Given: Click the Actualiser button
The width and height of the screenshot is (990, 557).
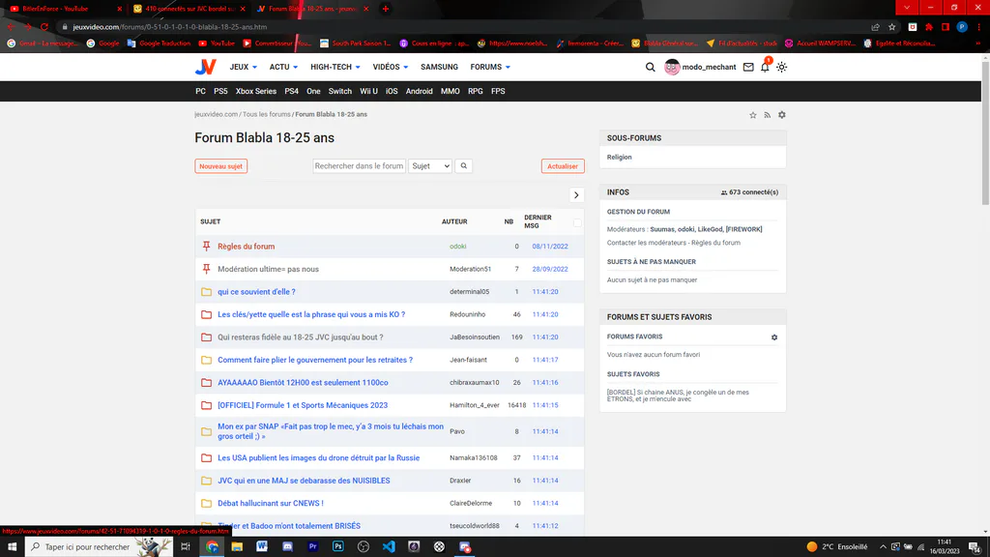Looking at the screenshot, I should [563, 166].
